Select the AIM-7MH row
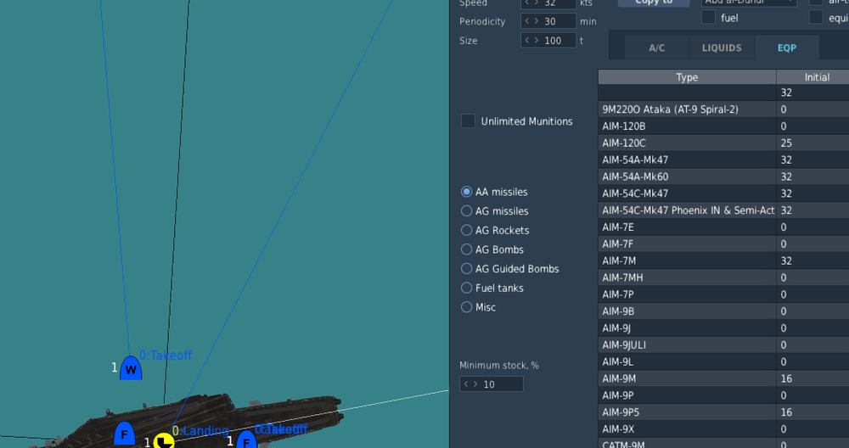This screenshot has width=849, height=448. click(723, 277)
